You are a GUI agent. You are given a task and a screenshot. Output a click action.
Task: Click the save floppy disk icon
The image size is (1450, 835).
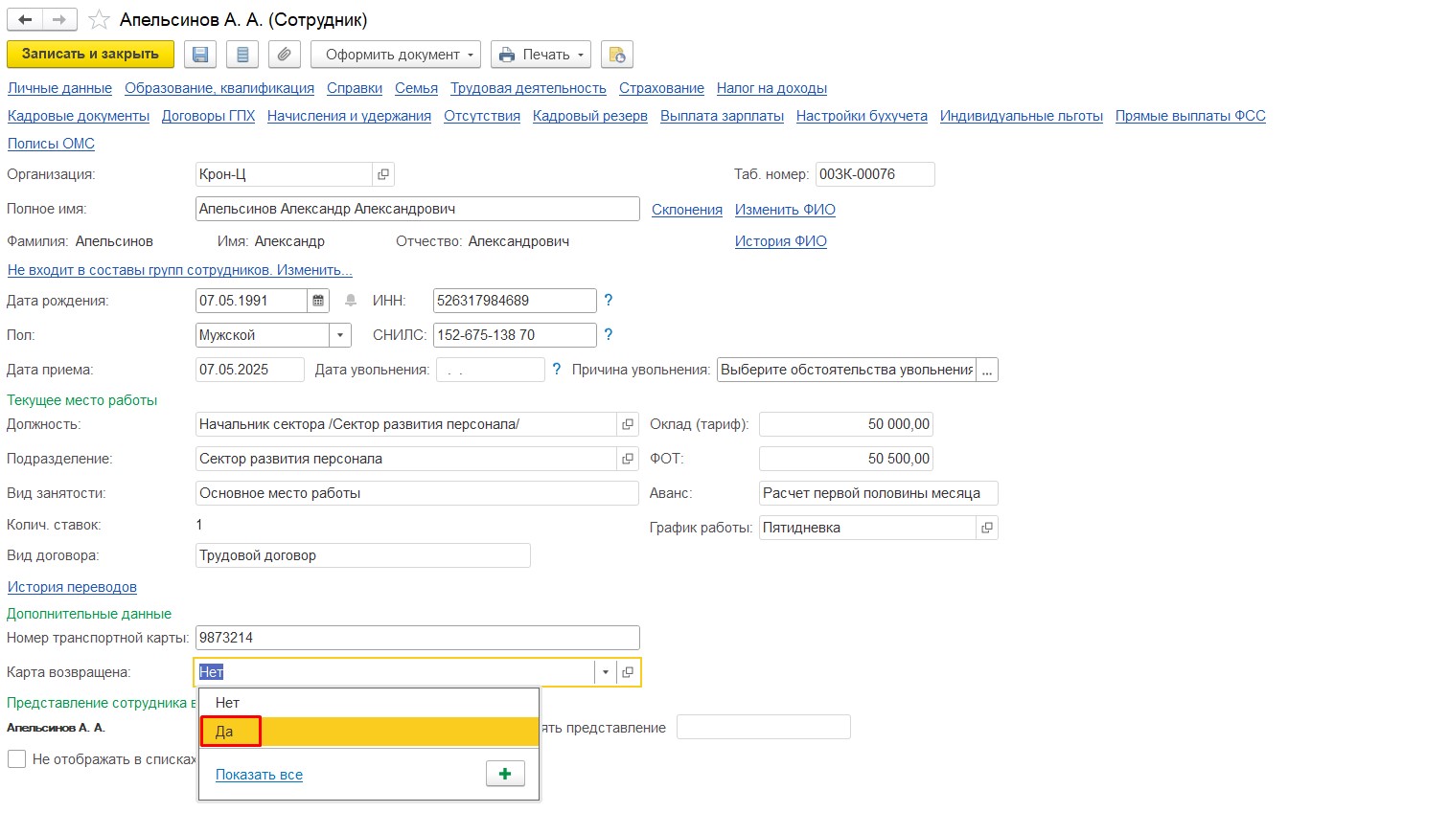[x=199, y=55]
